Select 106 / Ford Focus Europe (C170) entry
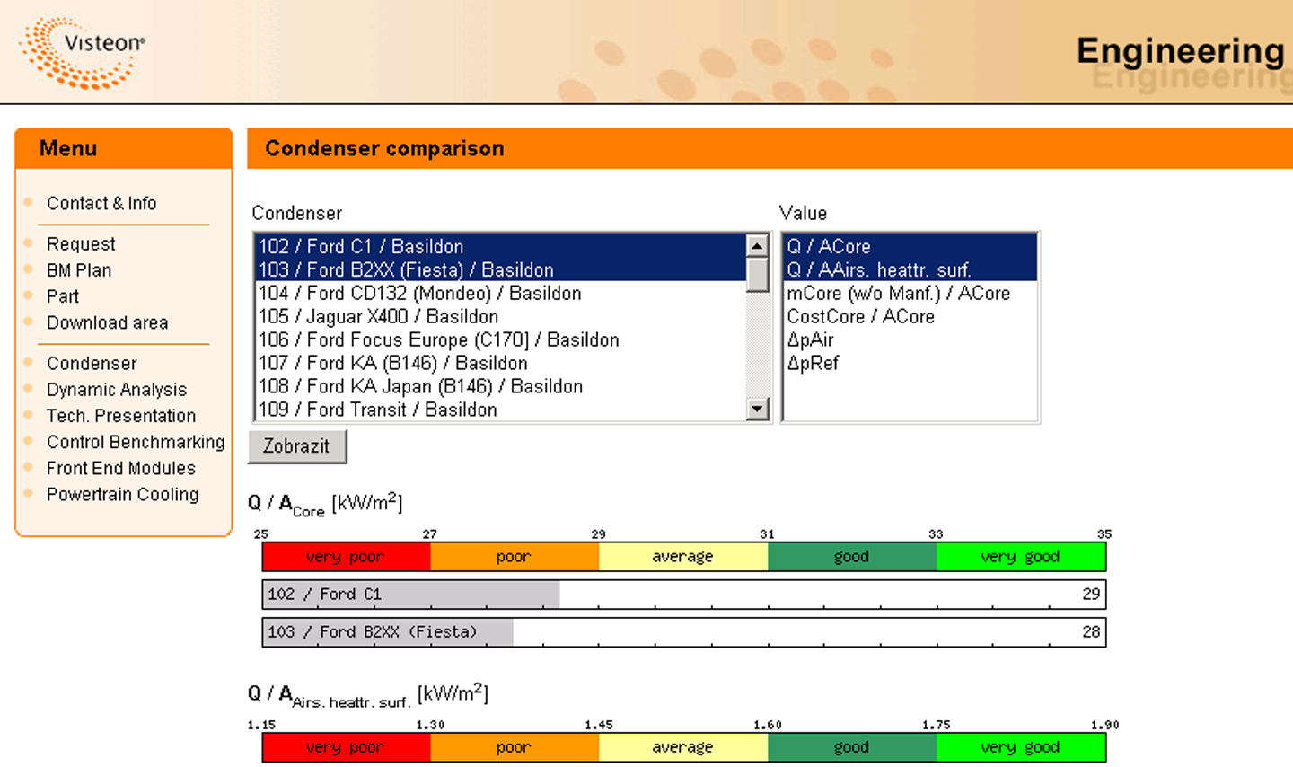 pyautogui.click(x=501, y=339)
